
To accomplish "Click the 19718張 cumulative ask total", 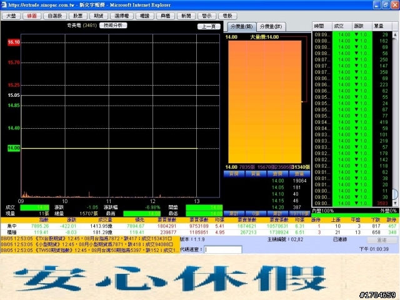I will pyautogui.click(x=299, y=214).
